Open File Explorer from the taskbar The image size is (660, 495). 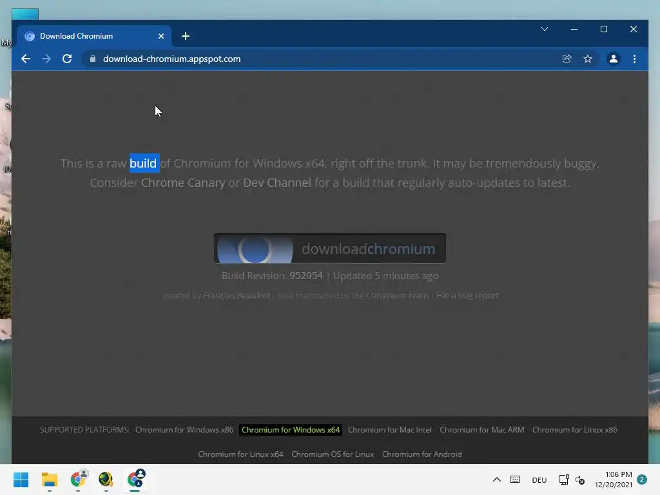pyautogui.click(x=49, y=480)
